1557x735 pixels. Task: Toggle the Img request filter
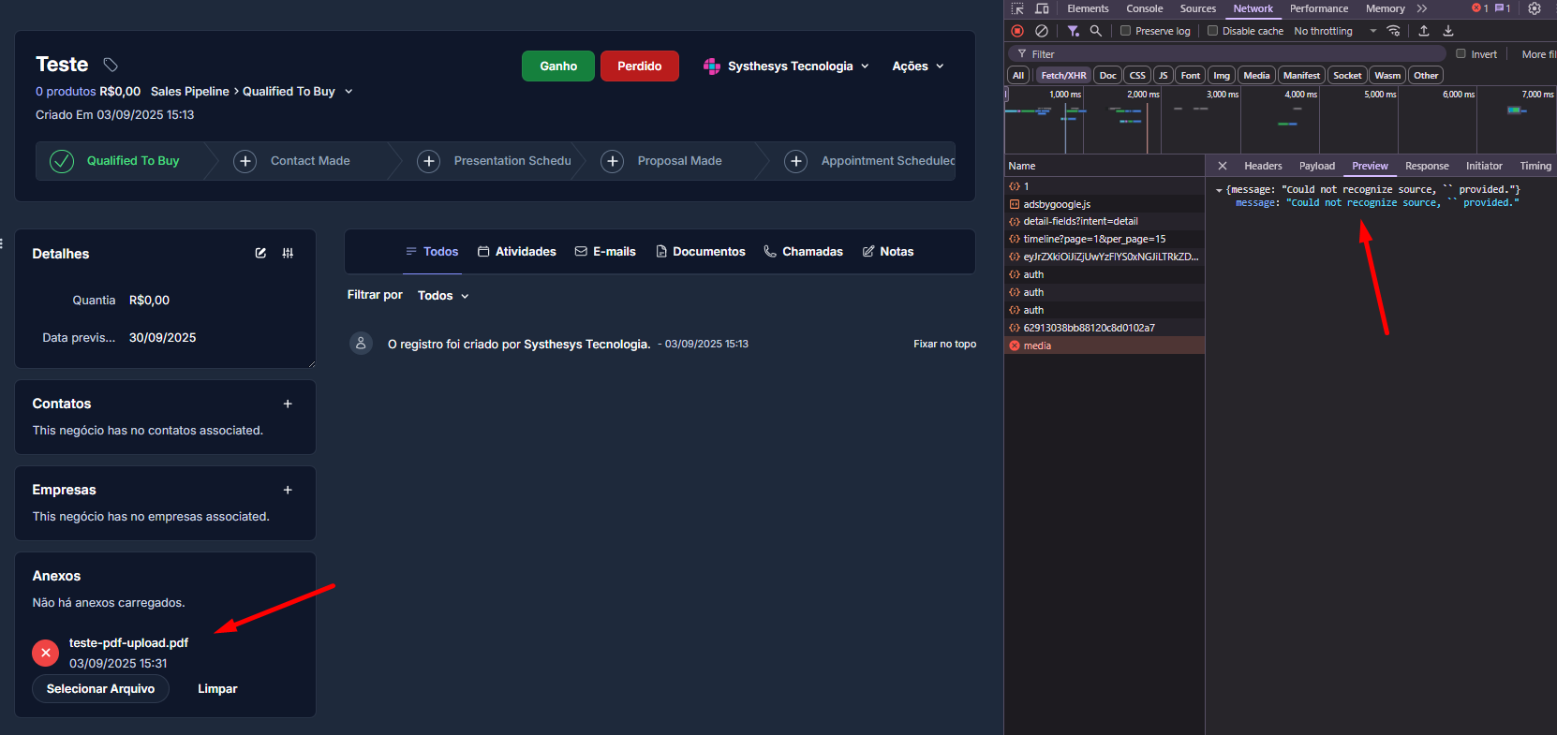coord(1222,75)
